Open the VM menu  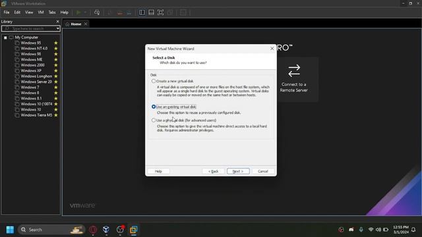41,13
